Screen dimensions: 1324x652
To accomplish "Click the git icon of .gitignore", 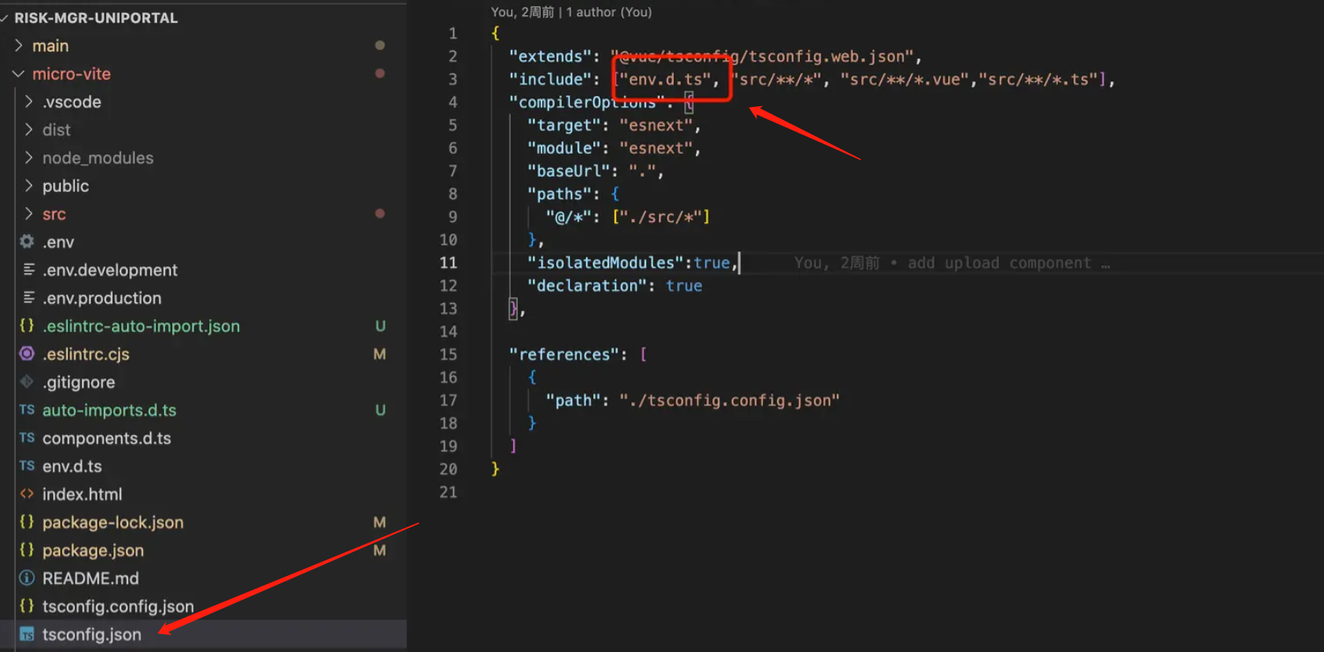I will point(27,382).
